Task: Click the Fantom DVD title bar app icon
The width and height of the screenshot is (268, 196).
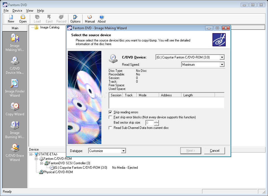Action: tap(5, 5)
